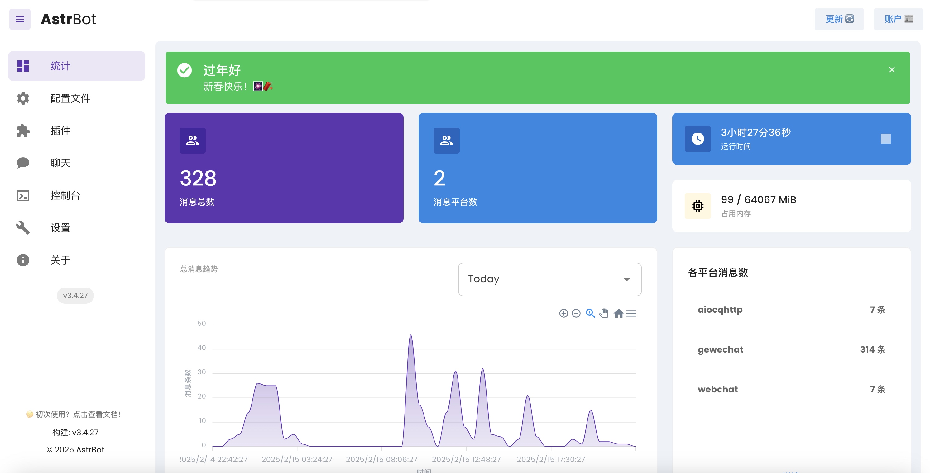This screenshot has height=473, width=930.
Task: Open the 控制台 console menu item
Action: pyautogui.click(x=77, y=195)
